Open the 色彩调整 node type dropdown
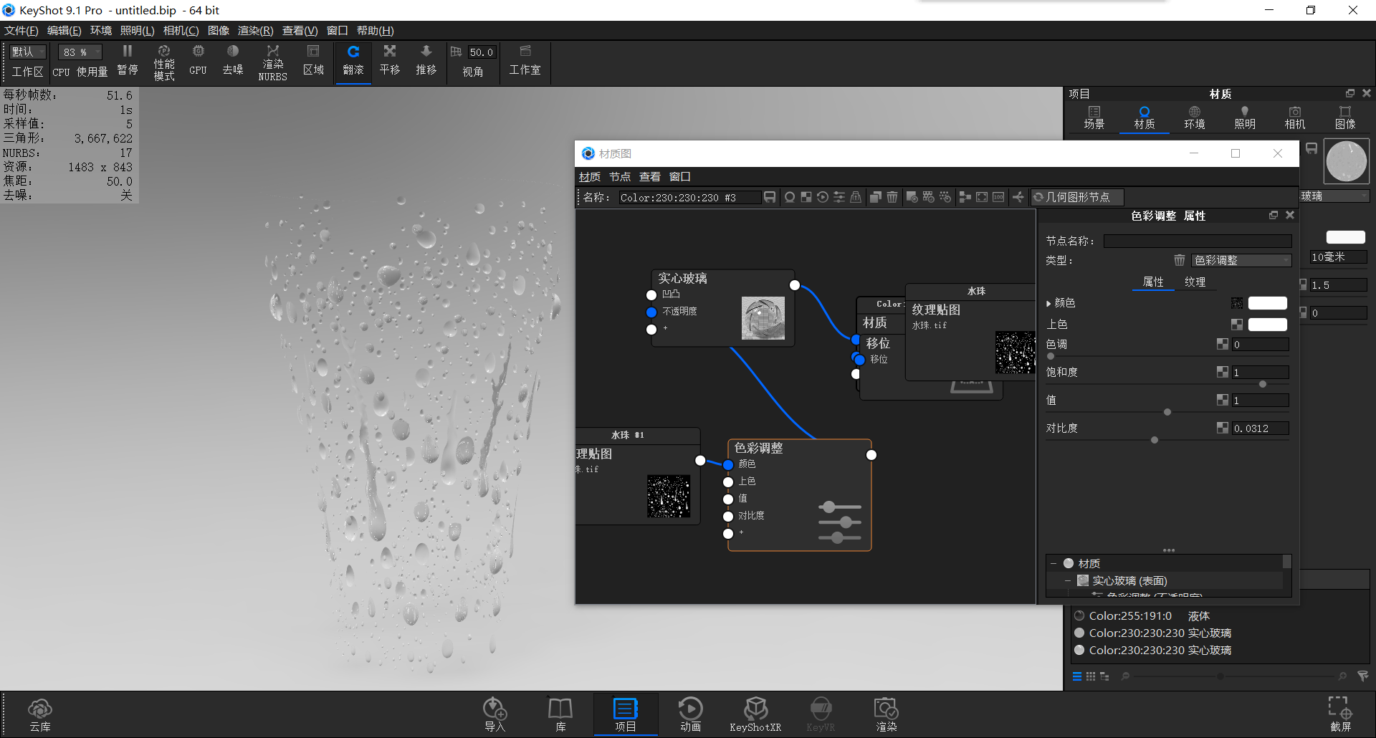The image size is (1376, 738). (1241, 260)
